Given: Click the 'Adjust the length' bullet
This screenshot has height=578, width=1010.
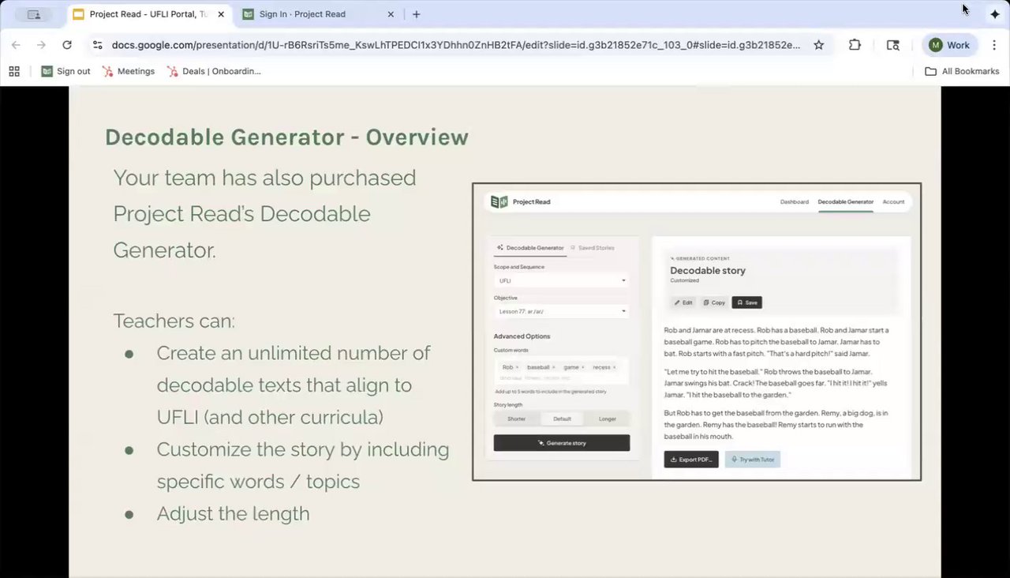Looking at the screenshot, I should [233, 514].
